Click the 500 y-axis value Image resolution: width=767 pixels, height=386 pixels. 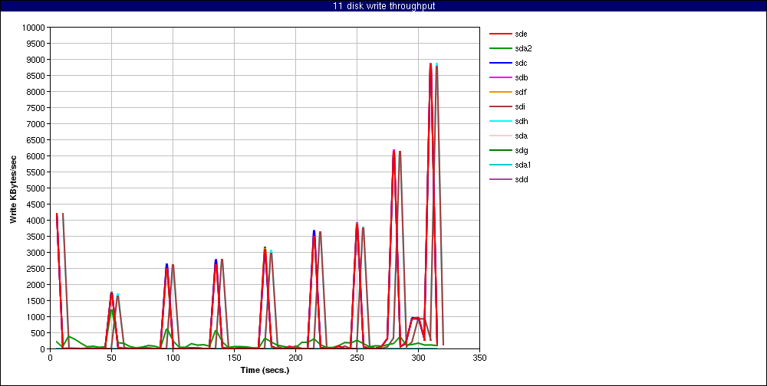(x=38, y=332)
